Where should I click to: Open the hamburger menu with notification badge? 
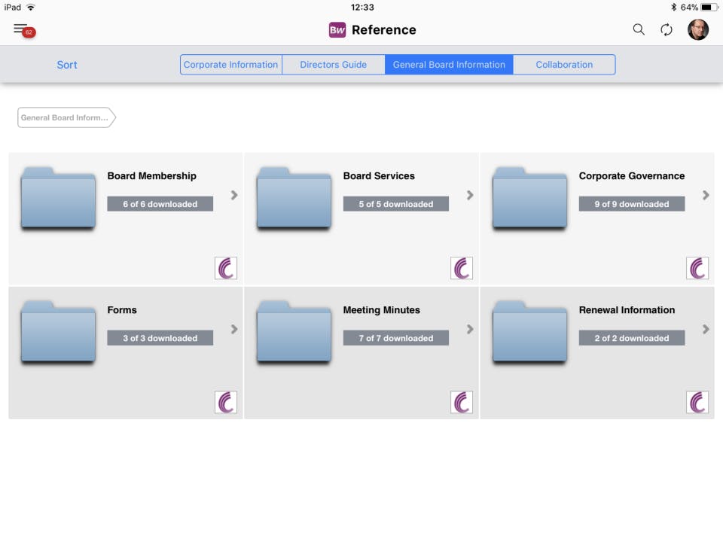24,30
